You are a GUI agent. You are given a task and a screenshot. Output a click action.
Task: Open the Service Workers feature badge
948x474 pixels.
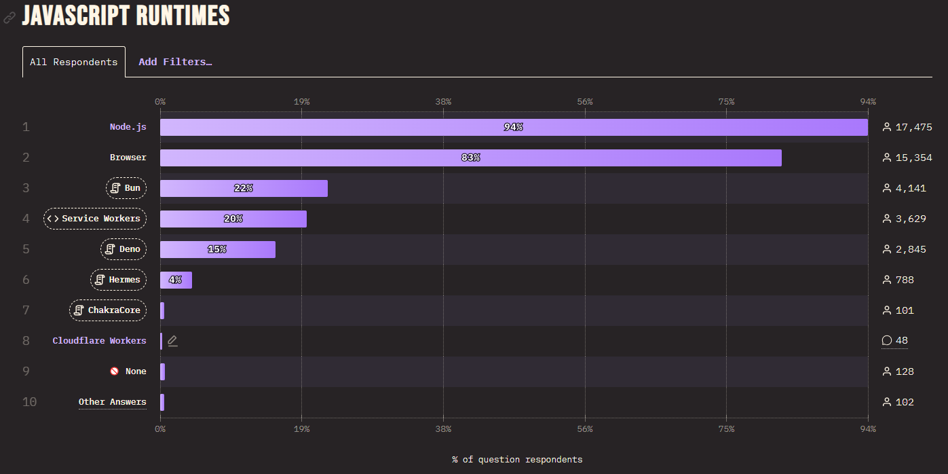[x=95, y=219]
